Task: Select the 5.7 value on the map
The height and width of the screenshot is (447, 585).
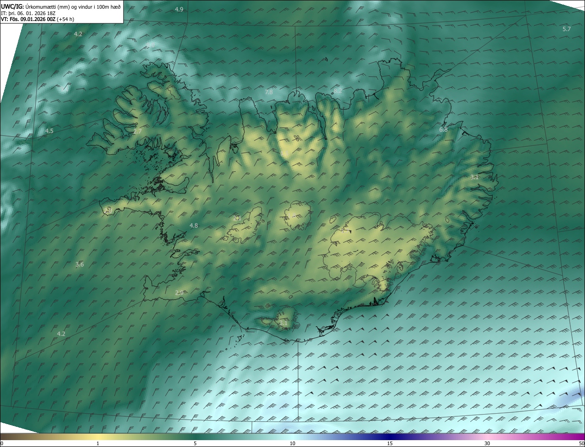Action: pos(567,29)
